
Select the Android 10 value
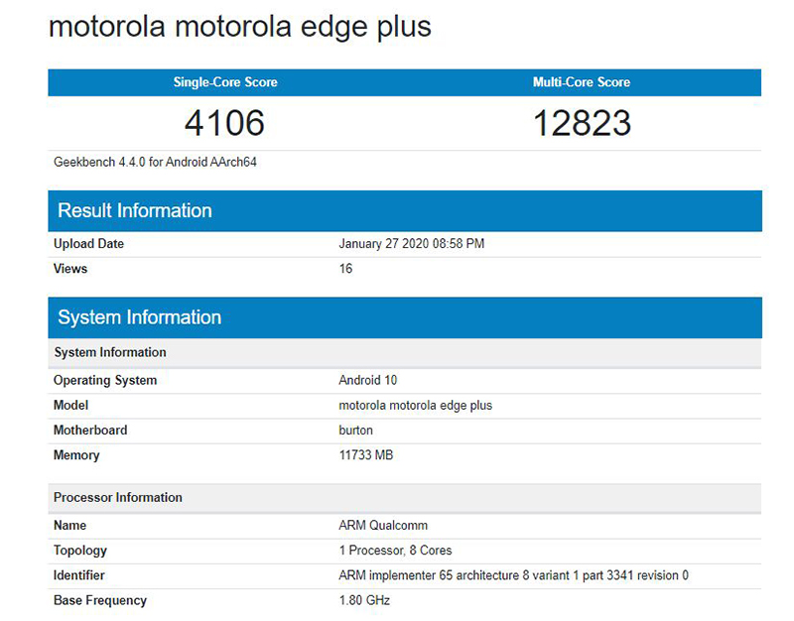(368, 380)
